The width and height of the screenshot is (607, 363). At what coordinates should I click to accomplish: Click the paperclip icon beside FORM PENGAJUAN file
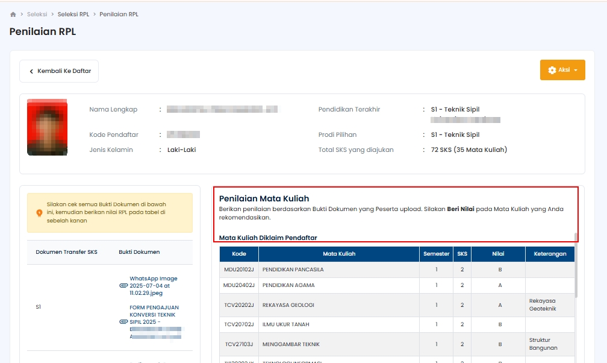(123, 322)
